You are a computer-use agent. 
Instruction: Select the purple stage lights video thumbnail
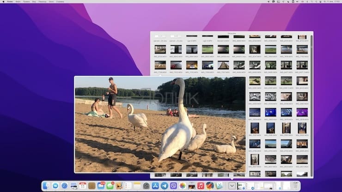point(302,112)
